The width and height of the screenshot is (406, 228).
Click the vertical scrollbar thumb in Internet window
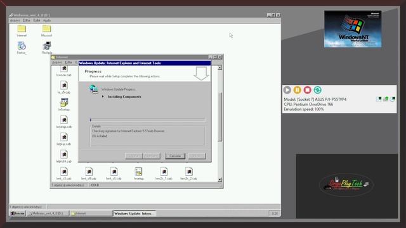tap(220, 117)
